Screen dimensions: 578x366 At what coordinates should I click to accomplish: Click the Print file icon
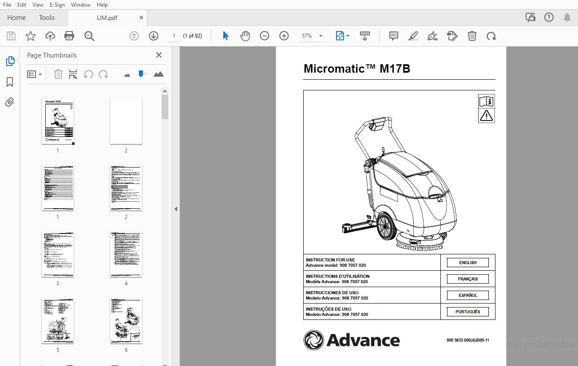pos(69,36)
